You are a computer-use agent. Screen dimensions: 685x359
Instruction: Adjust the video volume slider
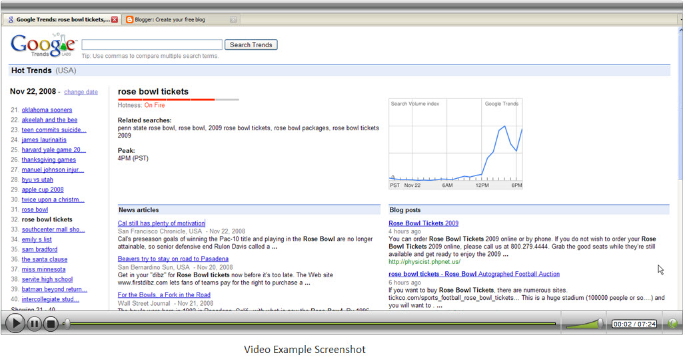(x=584, y=323)
